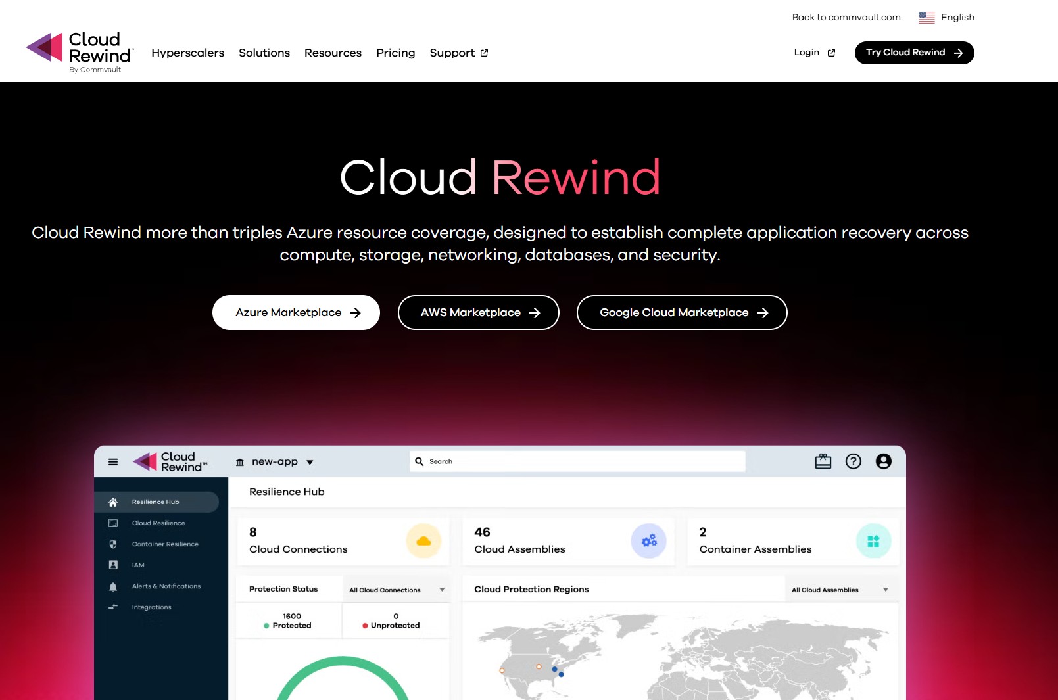1058x700 pixels.
Task: Click the Protection Status label
Action: coord(283,589)
